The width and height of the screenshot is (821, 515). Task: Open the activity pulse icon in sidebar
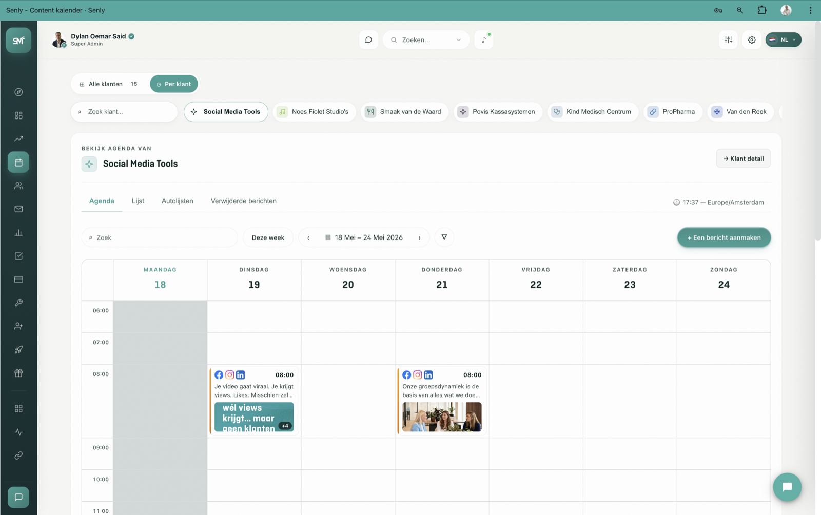[18, 432]
